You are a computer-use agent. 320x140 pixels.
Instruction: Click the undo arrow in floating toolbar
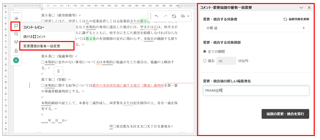[x=156, y=16]
